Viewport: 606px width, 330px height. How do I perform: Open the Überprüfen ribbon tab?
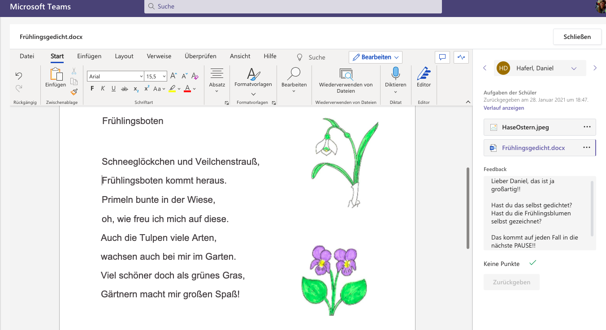(x=200, y=56)
